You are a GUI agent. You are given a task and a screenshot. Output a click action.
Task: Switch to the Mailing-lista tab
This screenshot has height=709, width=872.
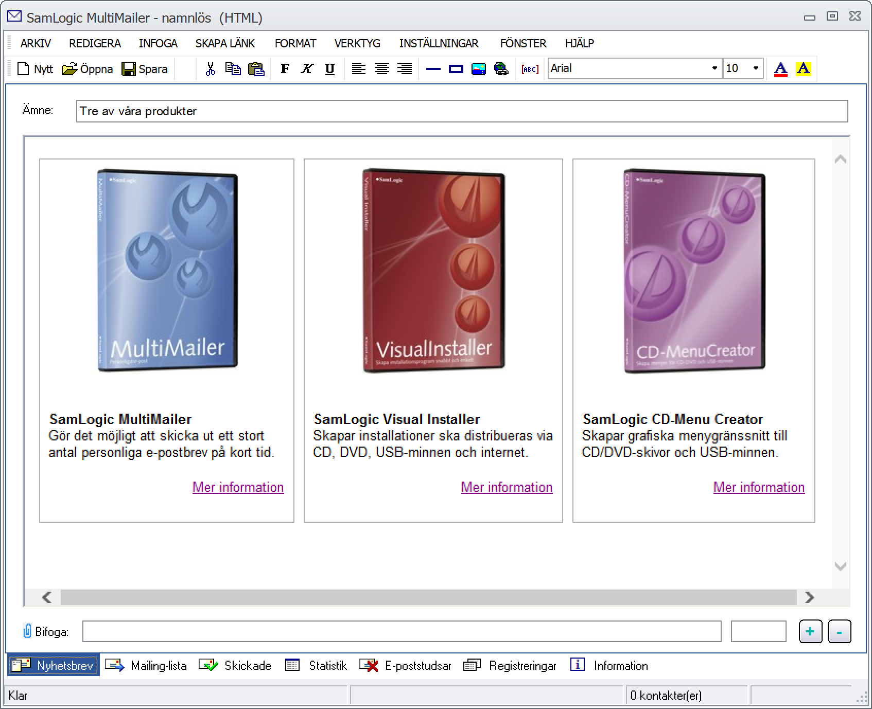tap(146, 665)
